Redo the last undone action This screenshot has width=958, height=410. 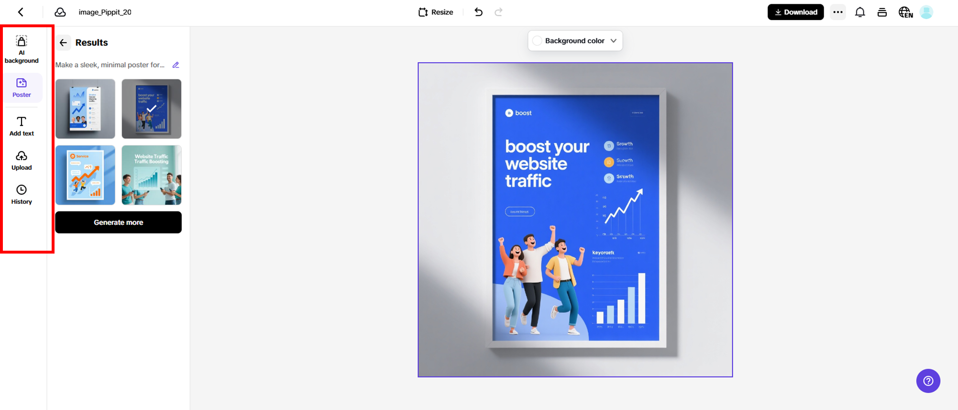498,12
